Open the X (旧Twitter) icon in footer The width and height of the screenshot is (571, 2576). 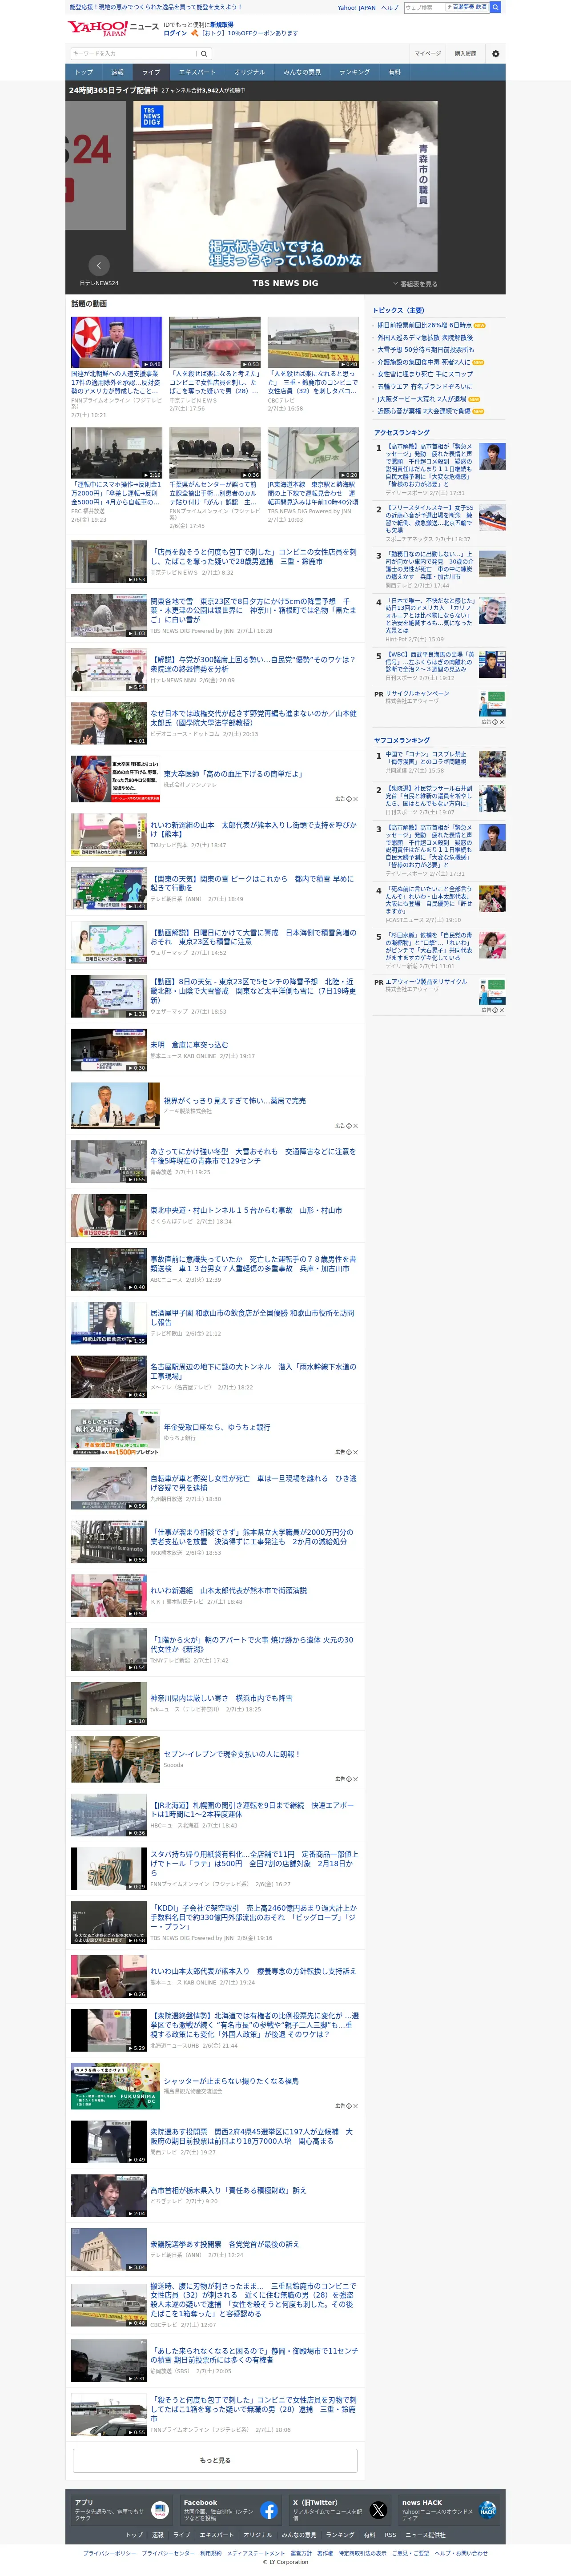tap(378, 2510)
